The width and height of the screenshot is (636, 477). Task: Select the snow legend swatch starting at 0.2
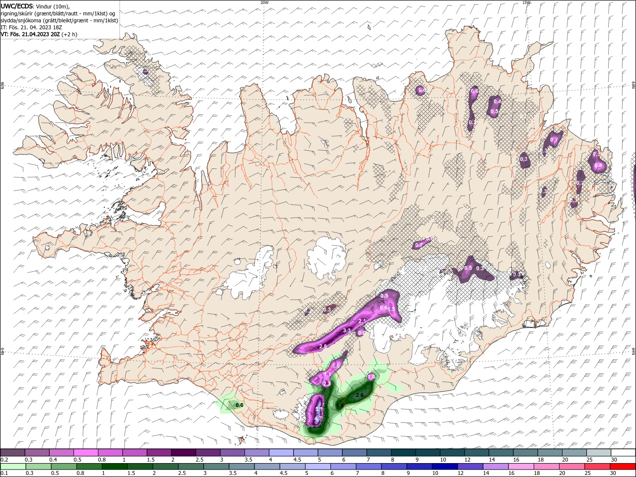(12, 453)
